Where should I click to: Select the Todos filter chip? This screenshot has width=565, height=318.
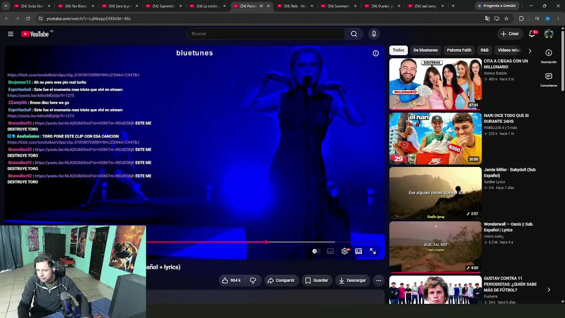[398, 50]
